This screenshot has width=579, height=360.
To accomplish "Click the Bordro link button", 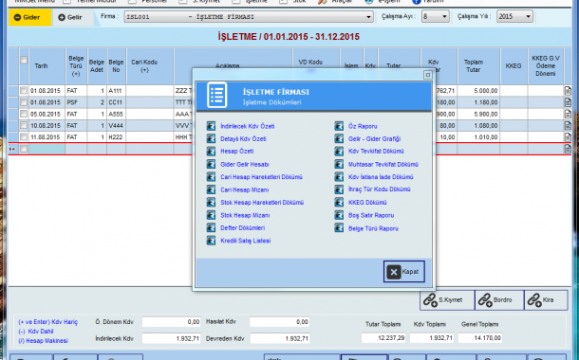I will [499, 300].
